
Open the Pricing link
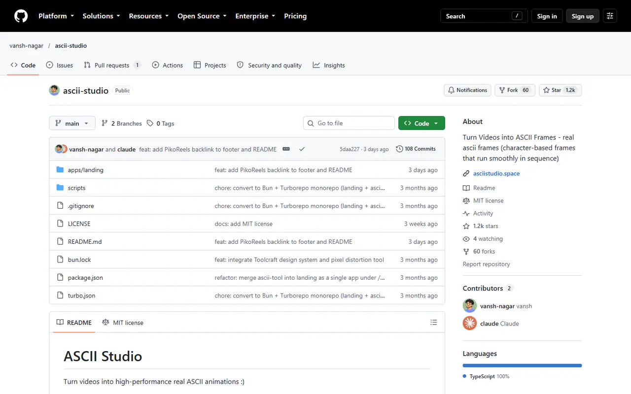[295, 16]
